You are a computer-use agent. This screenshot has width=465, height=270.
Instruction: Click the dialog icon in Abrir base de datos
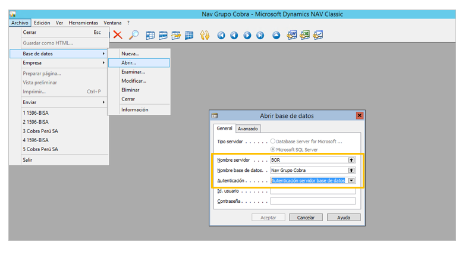click(215, 116)
